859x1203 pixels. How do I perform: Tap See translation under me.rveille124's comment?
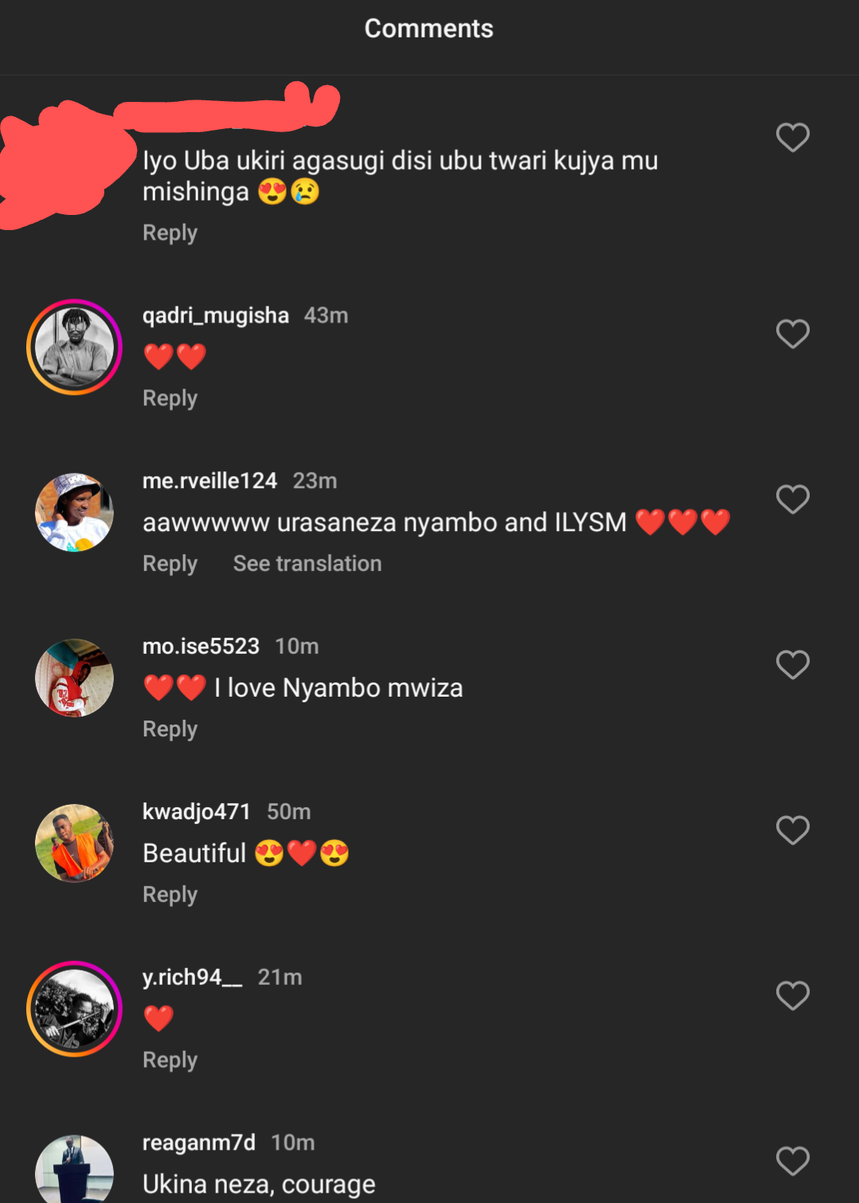(307, 564)
